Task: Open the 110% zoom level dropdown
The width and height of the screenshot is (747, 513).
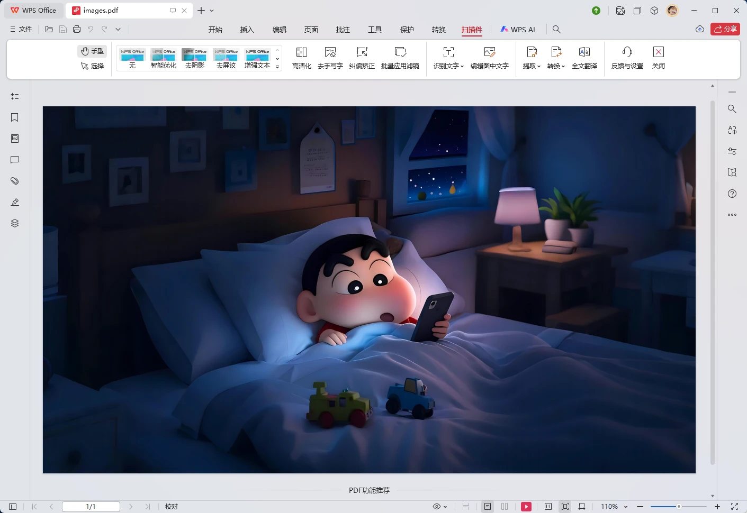Action: pos(613,506)
